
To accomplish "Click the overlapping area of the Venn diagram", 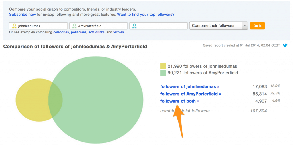I will click(56, 100).
